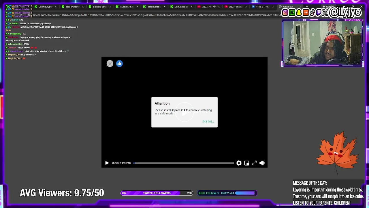Screen dimensions: 369x208
Task: Switch to the BLoody_Pa tab
Action: tap(127, 7)
